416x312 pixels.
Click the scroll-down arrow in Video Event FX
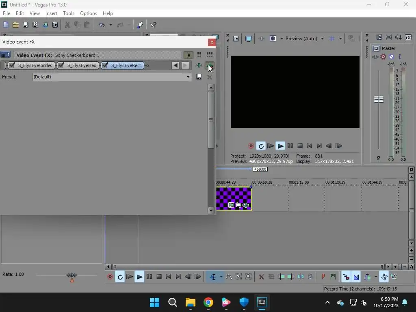(x=211, y=211)
